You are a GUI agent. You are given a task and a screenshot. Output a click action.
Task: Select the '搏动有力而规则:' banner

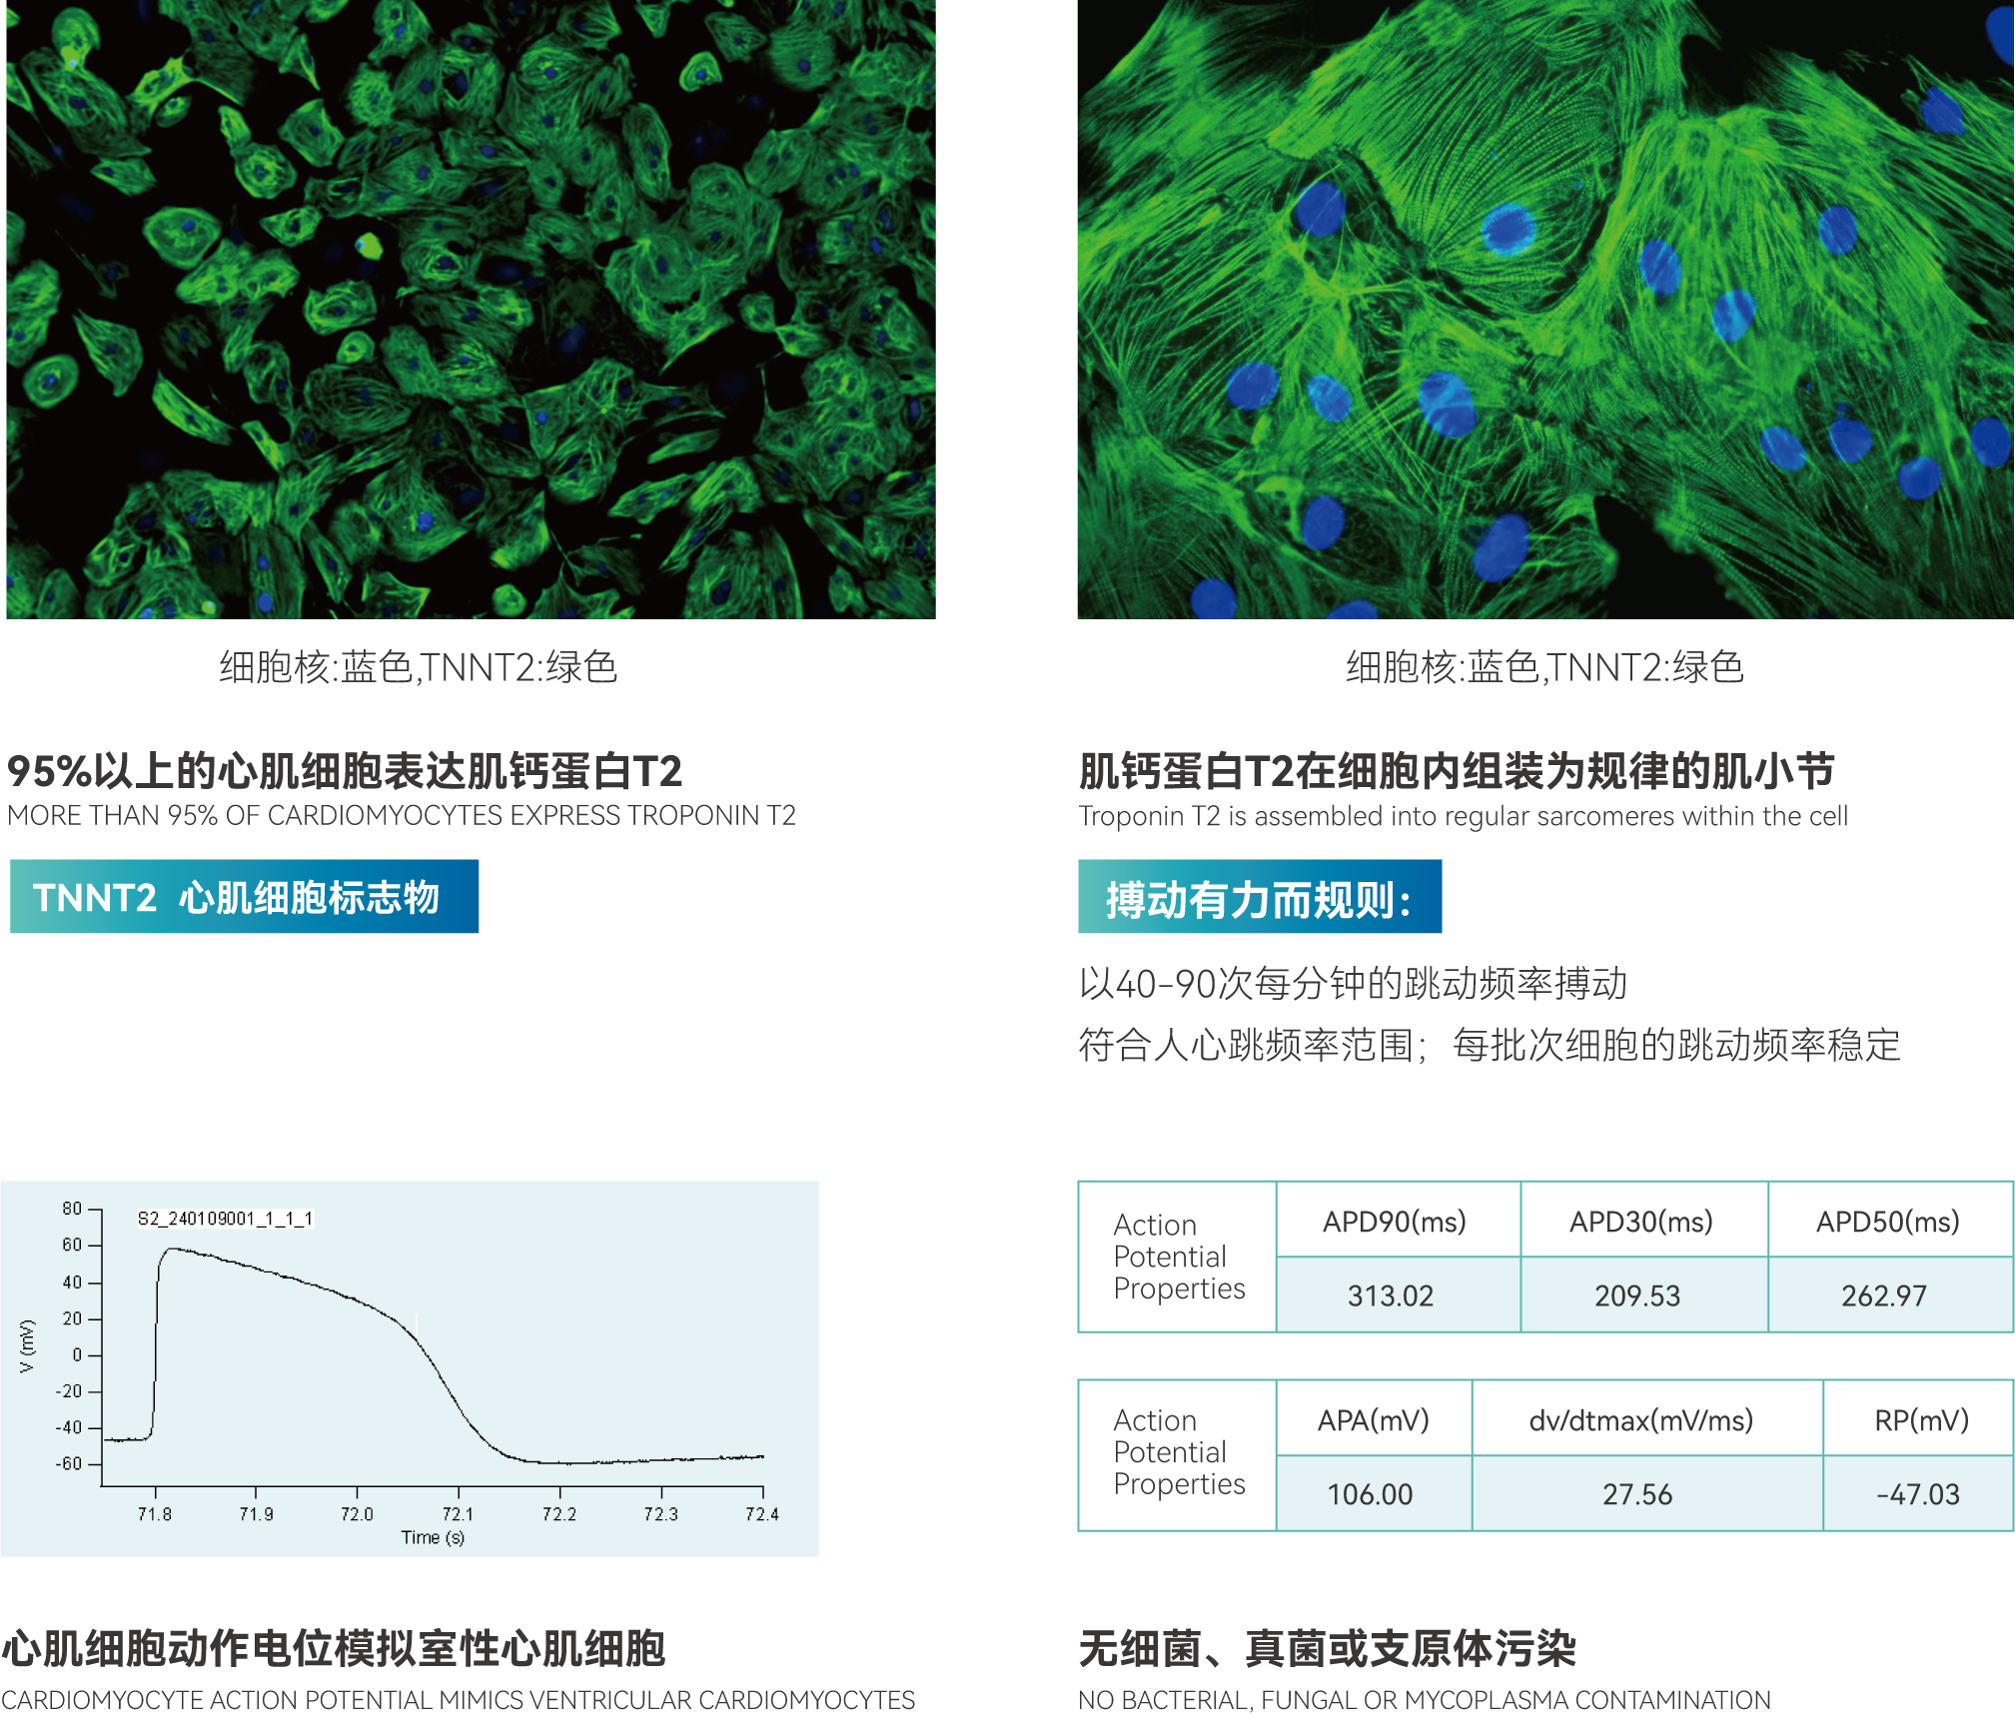(1260, 896)
